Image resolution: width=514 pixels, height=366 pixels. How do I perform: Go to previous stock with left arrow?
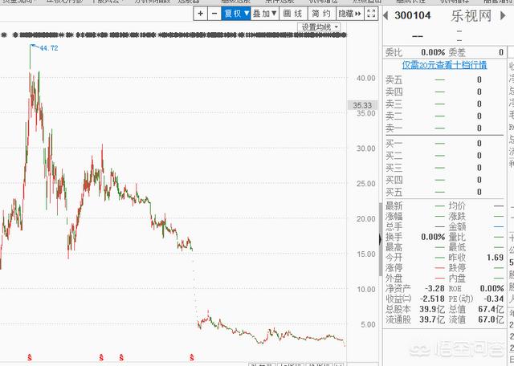[385, 15]
